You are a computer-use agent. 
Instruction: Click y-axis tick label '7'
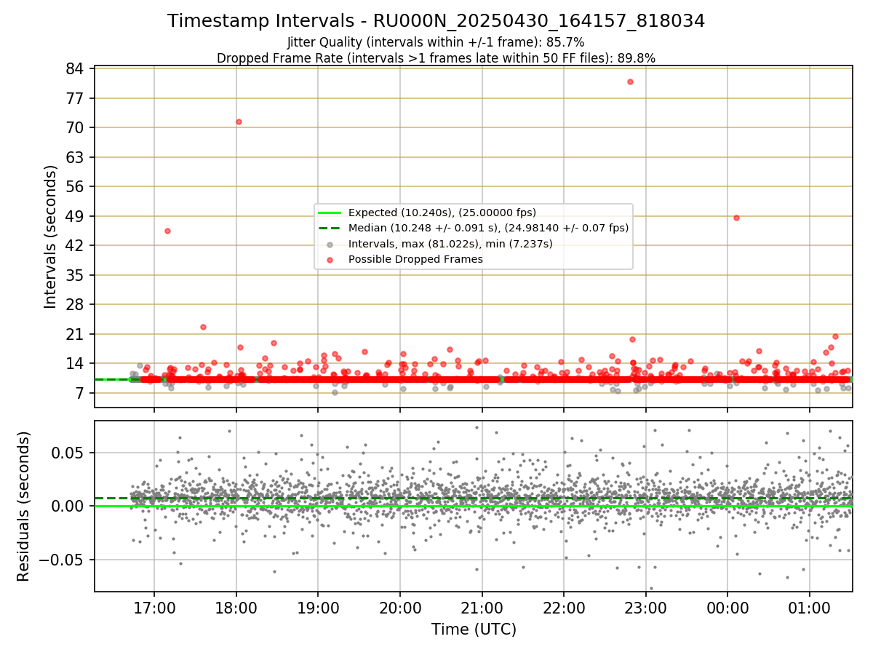[81, 393]
